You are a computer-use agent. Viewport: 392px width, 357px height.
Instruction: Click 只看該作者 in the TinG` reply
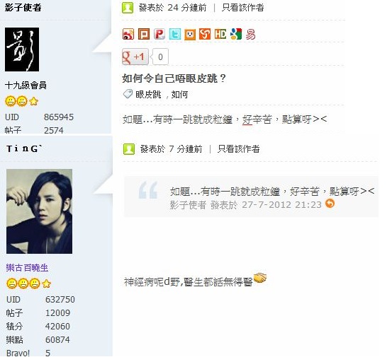point(238,149)
